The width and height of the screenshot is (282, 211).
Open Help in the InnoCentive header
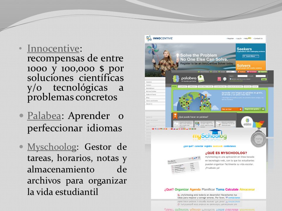point(246,38)
